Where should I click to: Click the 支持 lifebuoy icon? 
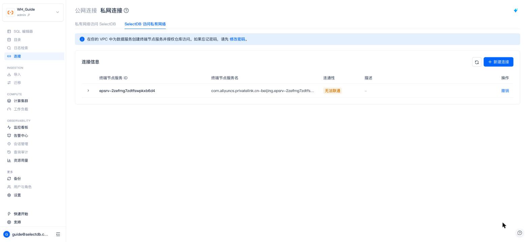[x=9, y=222]
